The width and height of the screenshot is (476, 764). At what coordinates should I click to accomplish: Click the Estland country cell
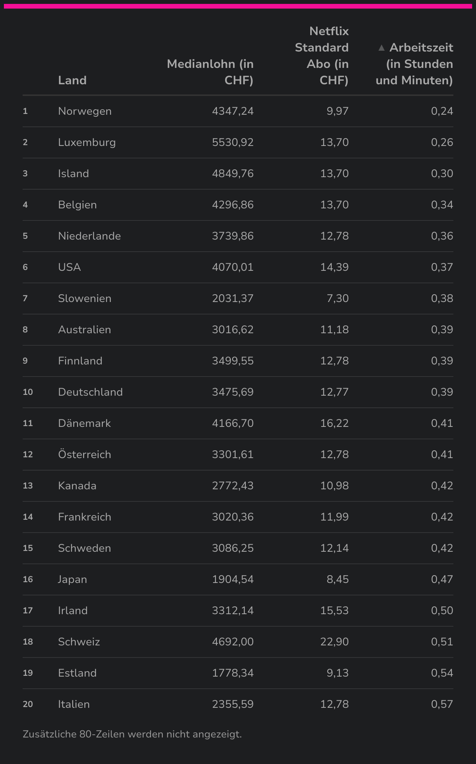77,673
